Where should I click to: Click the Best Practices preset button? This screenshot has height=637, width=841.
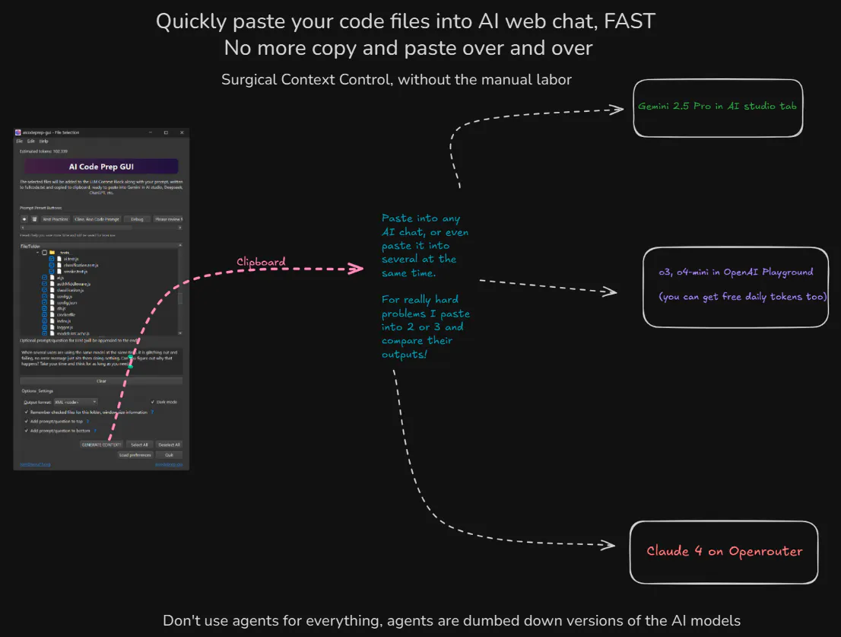tap(56, 219)
